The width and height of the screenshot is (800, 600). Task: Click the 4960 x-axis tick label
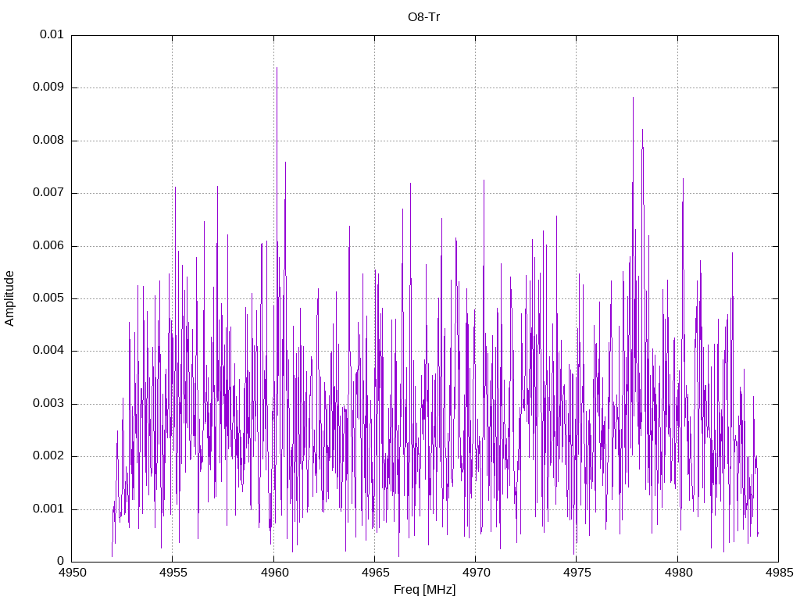point(274,573)
